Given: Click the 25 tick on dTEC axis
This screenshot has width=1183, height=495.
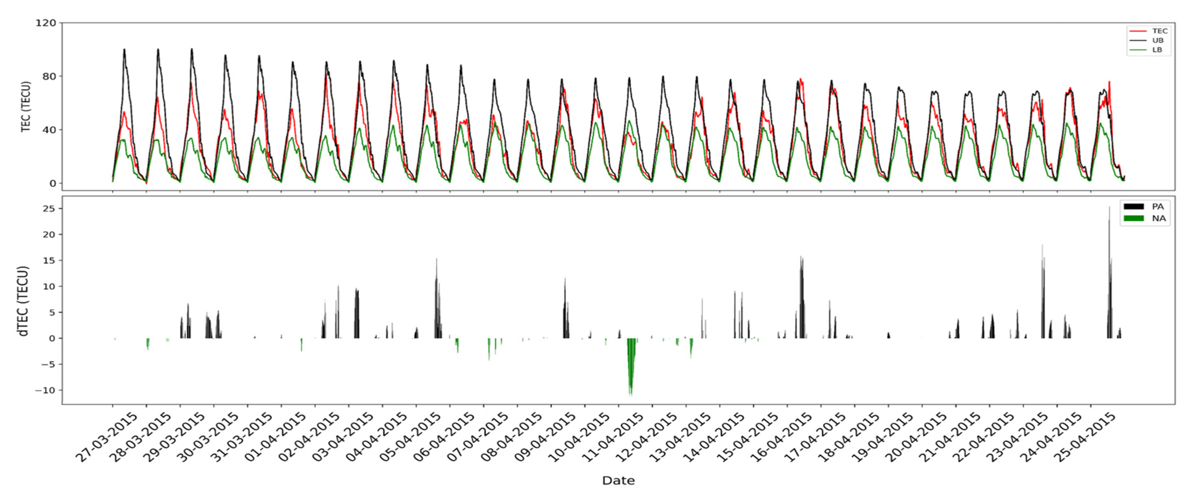Looking at the screenshot, I should pos(49,208).
